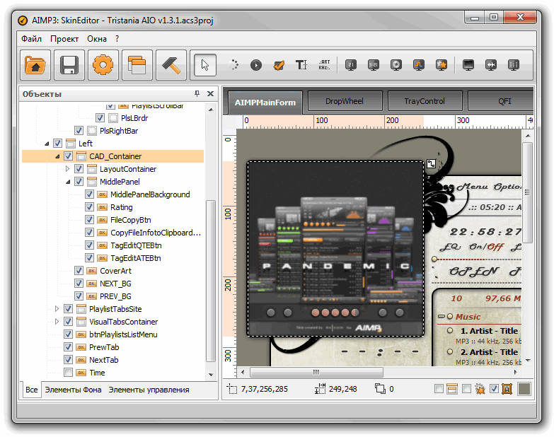The width and height of the screenshot is (554, 437).
Task: Select the star rating monitor tool
Action: [442, 65]
